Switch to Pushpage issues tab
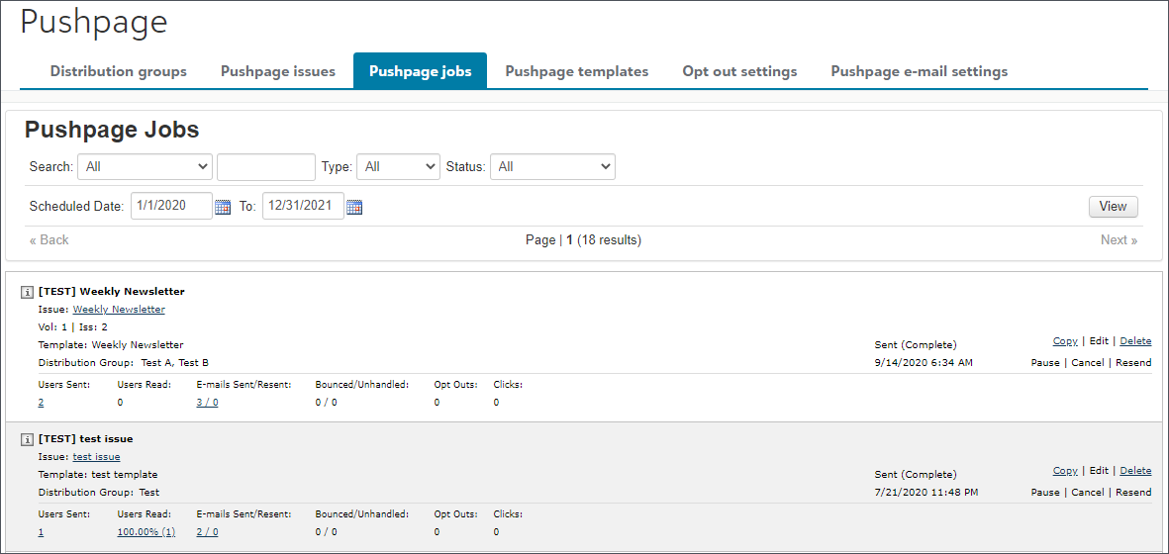 [278, 71]
